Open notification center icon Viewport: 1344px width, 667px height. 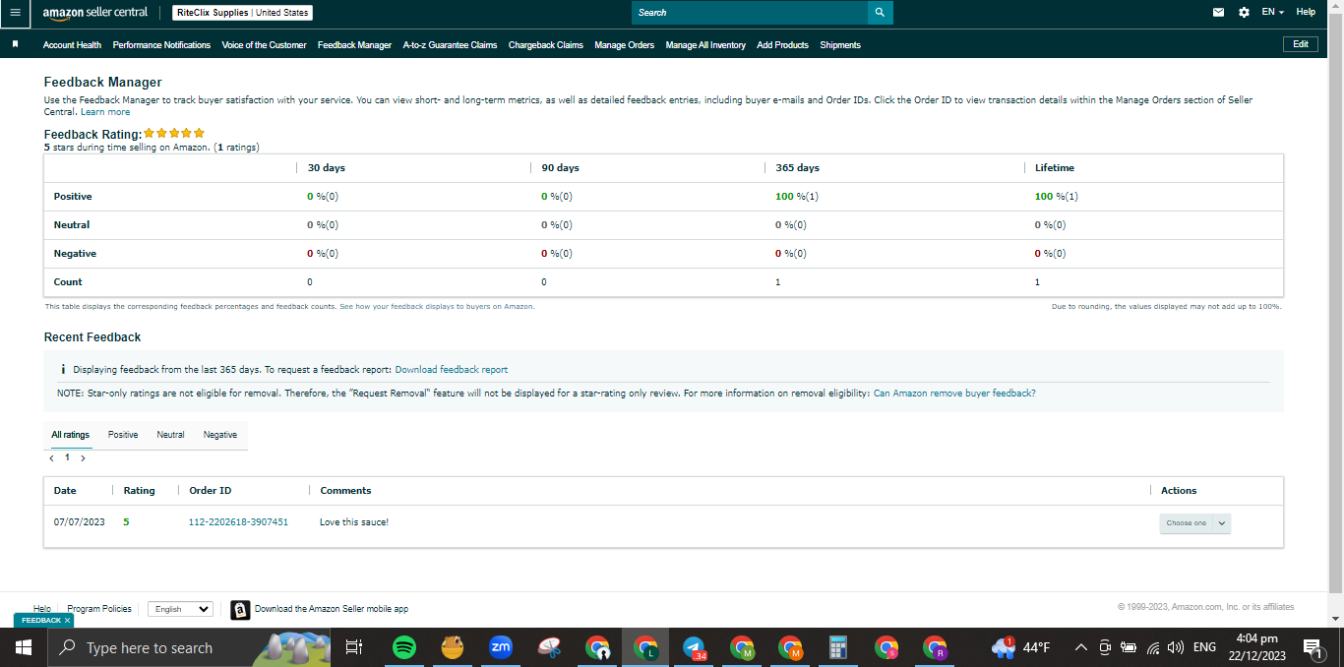tap(1313, 647)
